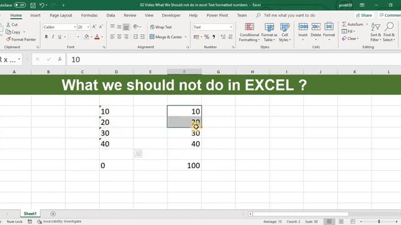
Task: Move the zoom slider handle
Action: click(x=379, y=221)
